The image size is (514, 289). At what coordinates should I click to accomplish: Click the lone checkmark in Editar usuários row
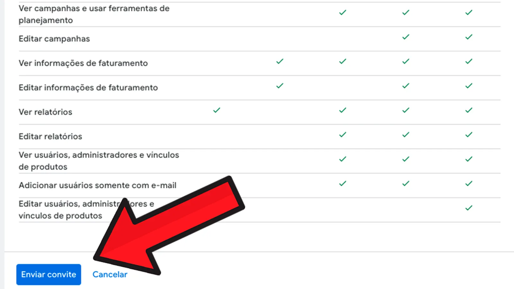[469, 208]
